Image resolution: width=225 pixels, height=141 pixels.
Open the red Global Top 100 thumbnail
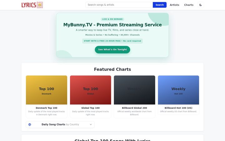90,90
